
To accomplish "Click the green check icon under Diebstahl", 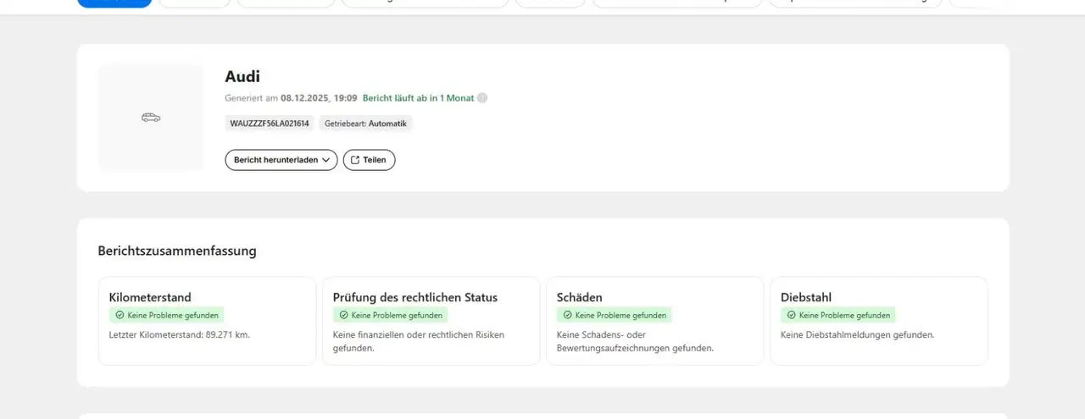I will pos(791,315).
